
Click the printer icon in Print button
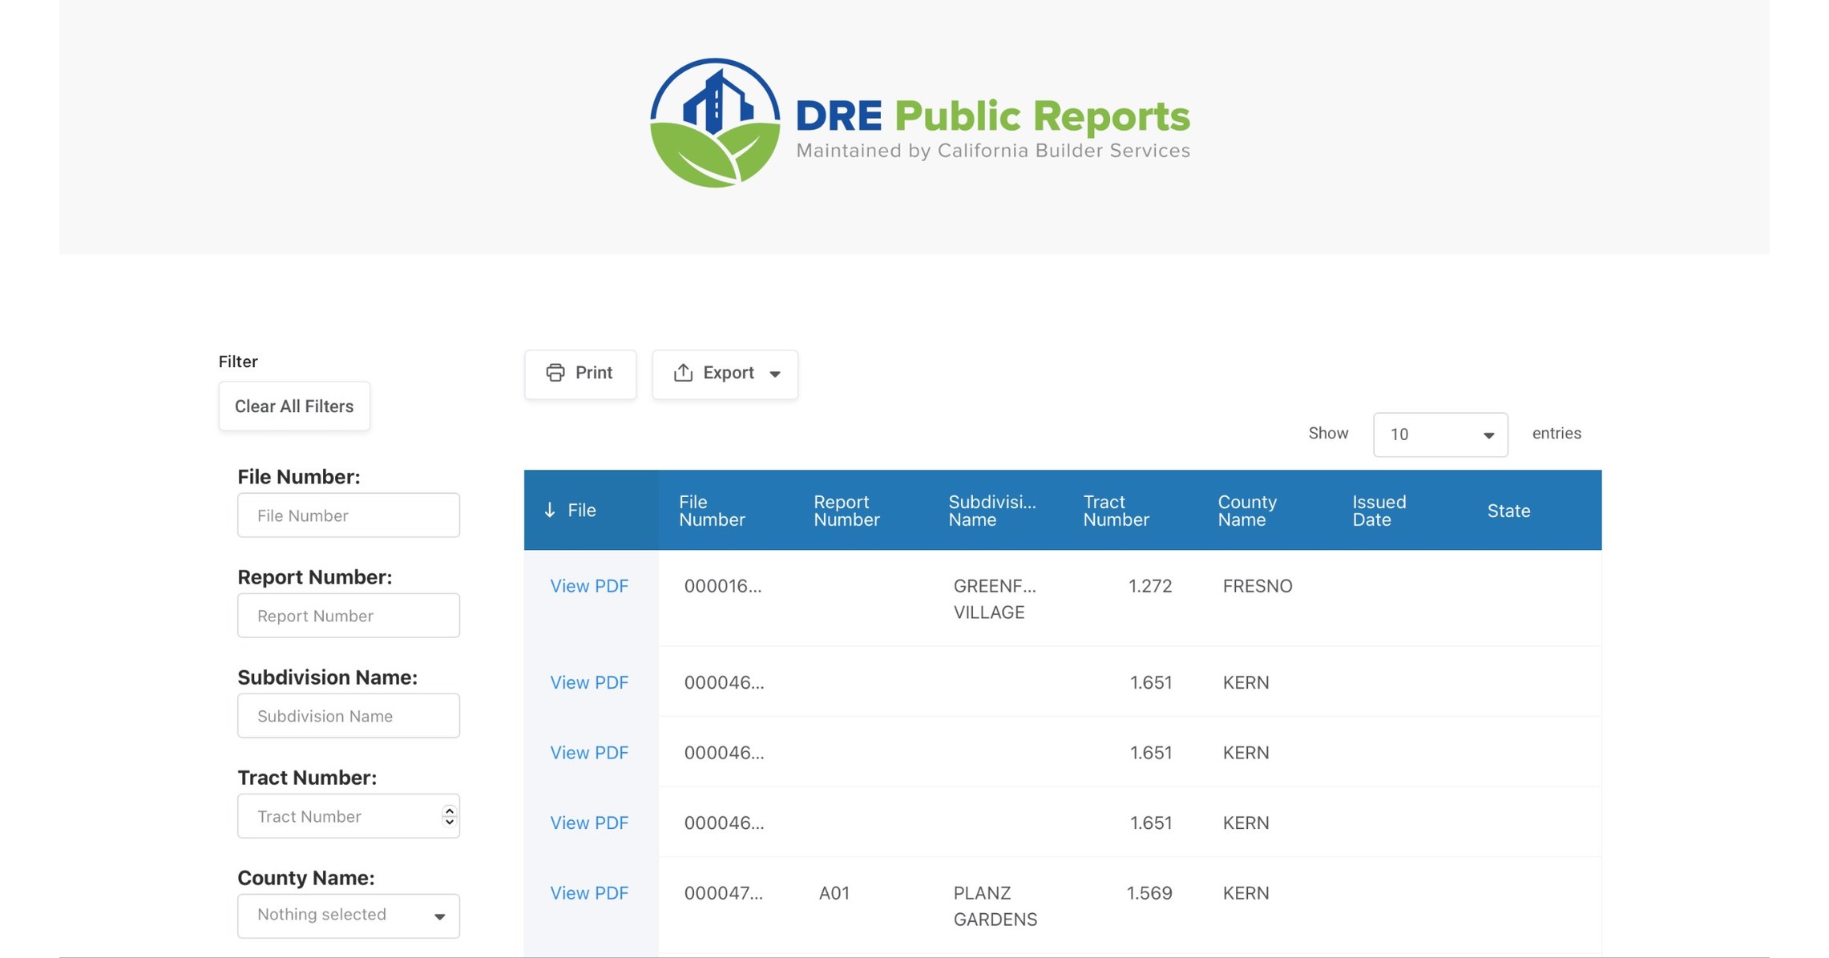[555, 373]
